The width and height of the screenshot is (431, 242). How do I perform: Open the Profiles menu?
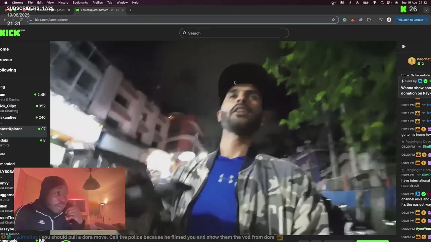pos(98,2)
